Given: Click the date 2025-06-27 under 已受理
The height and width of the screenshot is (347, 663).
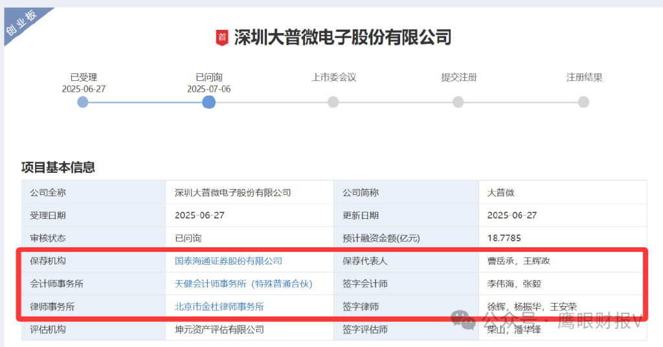Looking at the screenshot, I should point(84,89).
